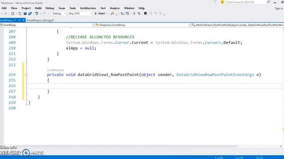Open the Undo history dropdown arrow
The image size is (284, 159).
click(41, 14)
